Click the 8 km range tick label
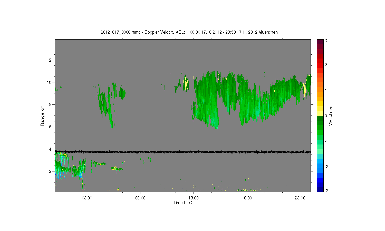This screenshot has width=385, height=231. 51,104
